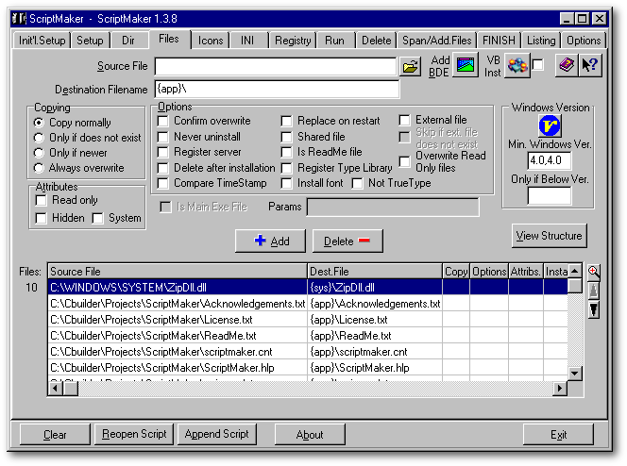Image resolution: width=627 pixels, height=466 pixels.
Task: Open the Listing tab
Action: click(x=541, y=41)
